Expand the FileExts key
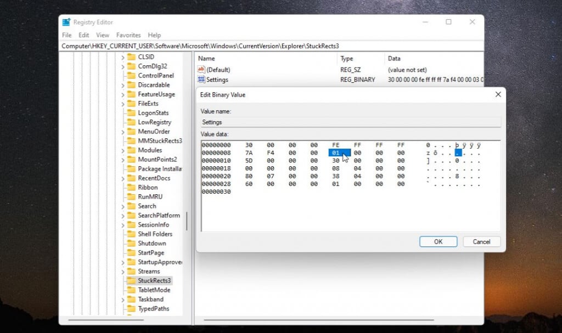 (x=122, y=104)
